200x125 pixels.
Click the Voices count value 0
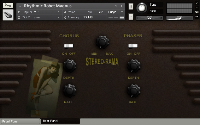(x=82, y=12)
